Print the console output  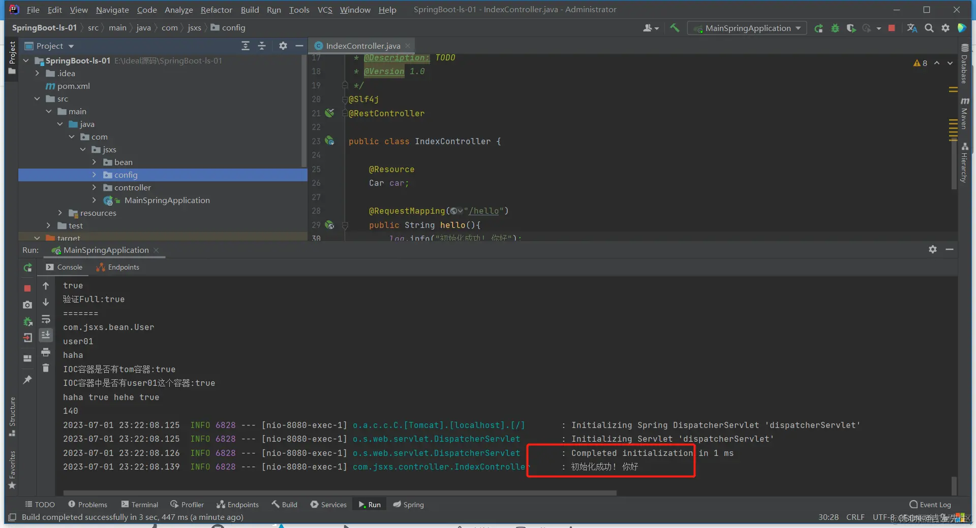46,352
